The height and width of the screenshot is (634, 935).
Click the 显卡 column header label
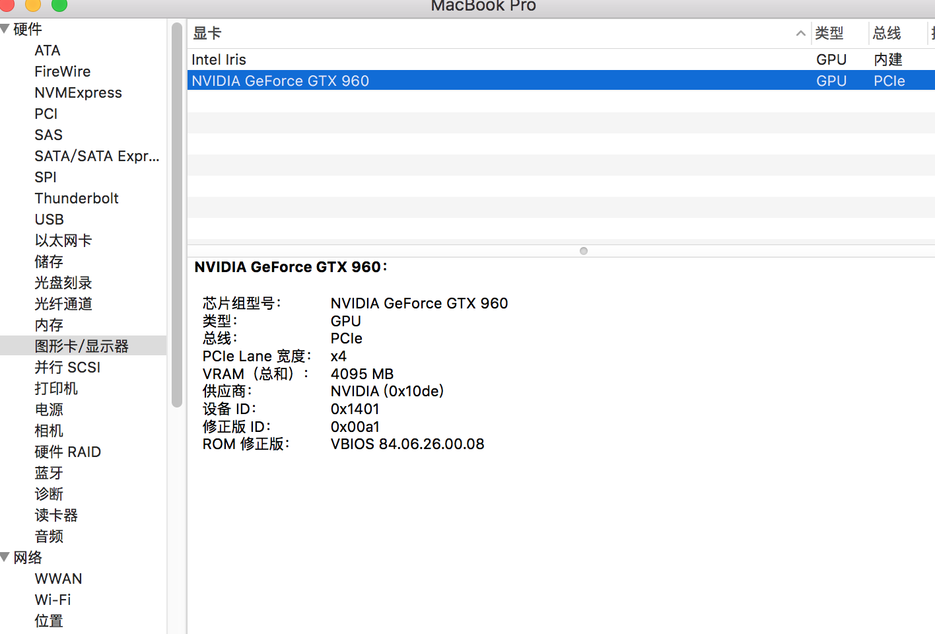[x=207, y=34]
